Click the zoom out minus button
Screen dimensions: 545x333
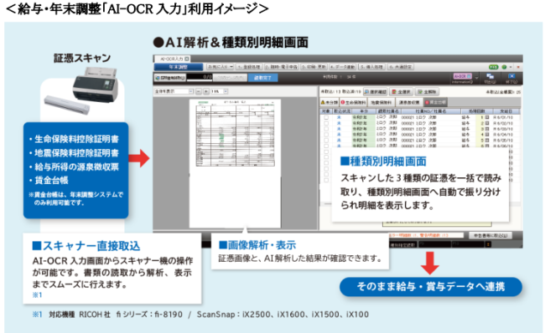coord(199,91)
